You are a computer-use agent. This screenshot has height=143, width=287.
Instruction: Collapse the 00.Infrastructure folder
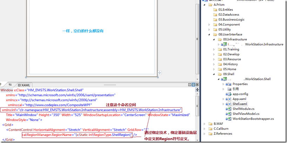click(x=214, y=39)
